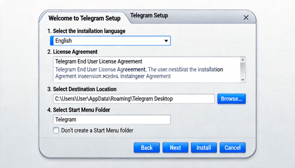Close the Telegram Setup dialog
Screen dimensions: 295x168
(x=246, y=18)
